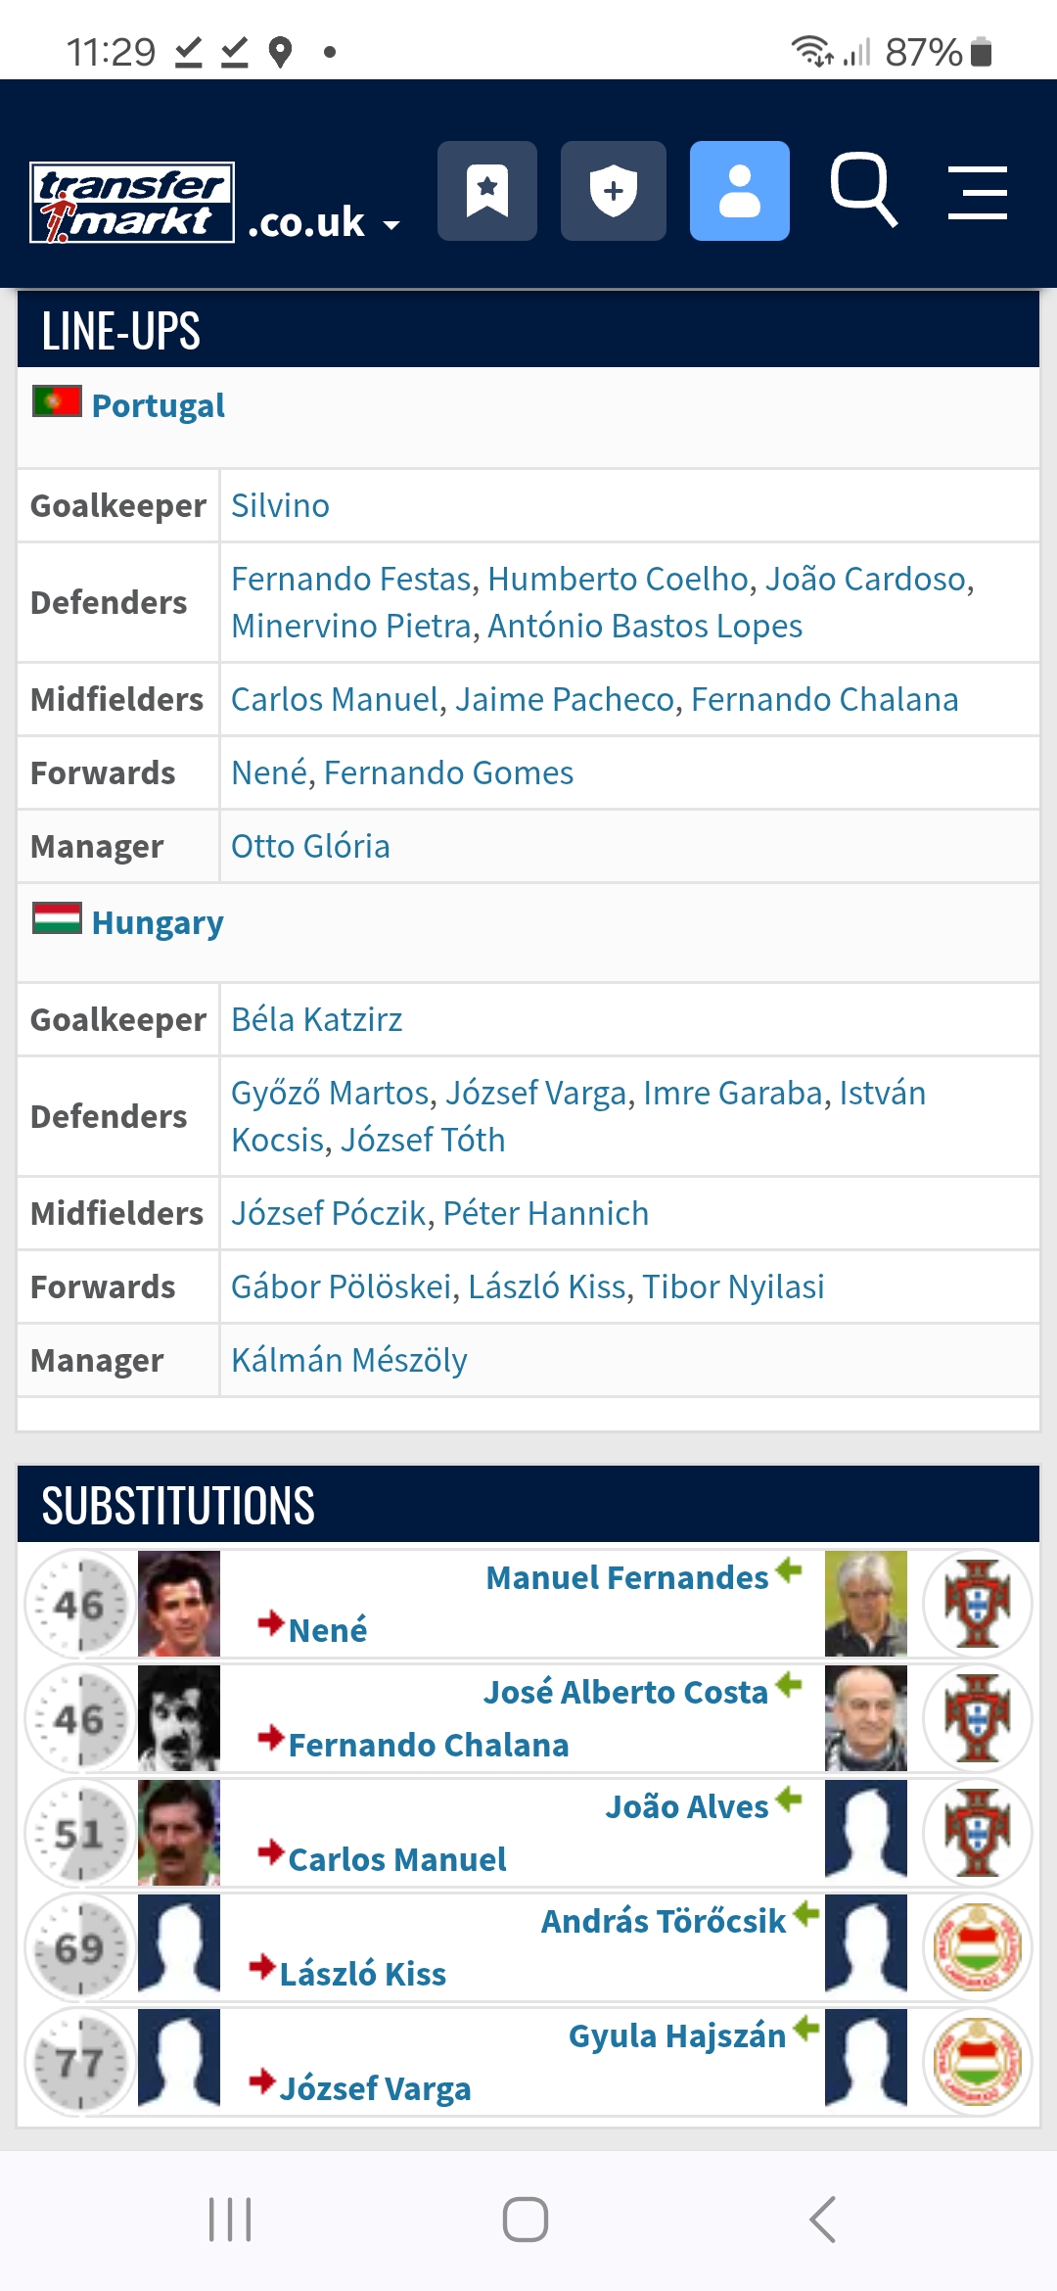Screen dimensions: 1057x2291
Task: Tap Portugal crest beside Manuel Fernandes
Action: tap(977, 1604)
